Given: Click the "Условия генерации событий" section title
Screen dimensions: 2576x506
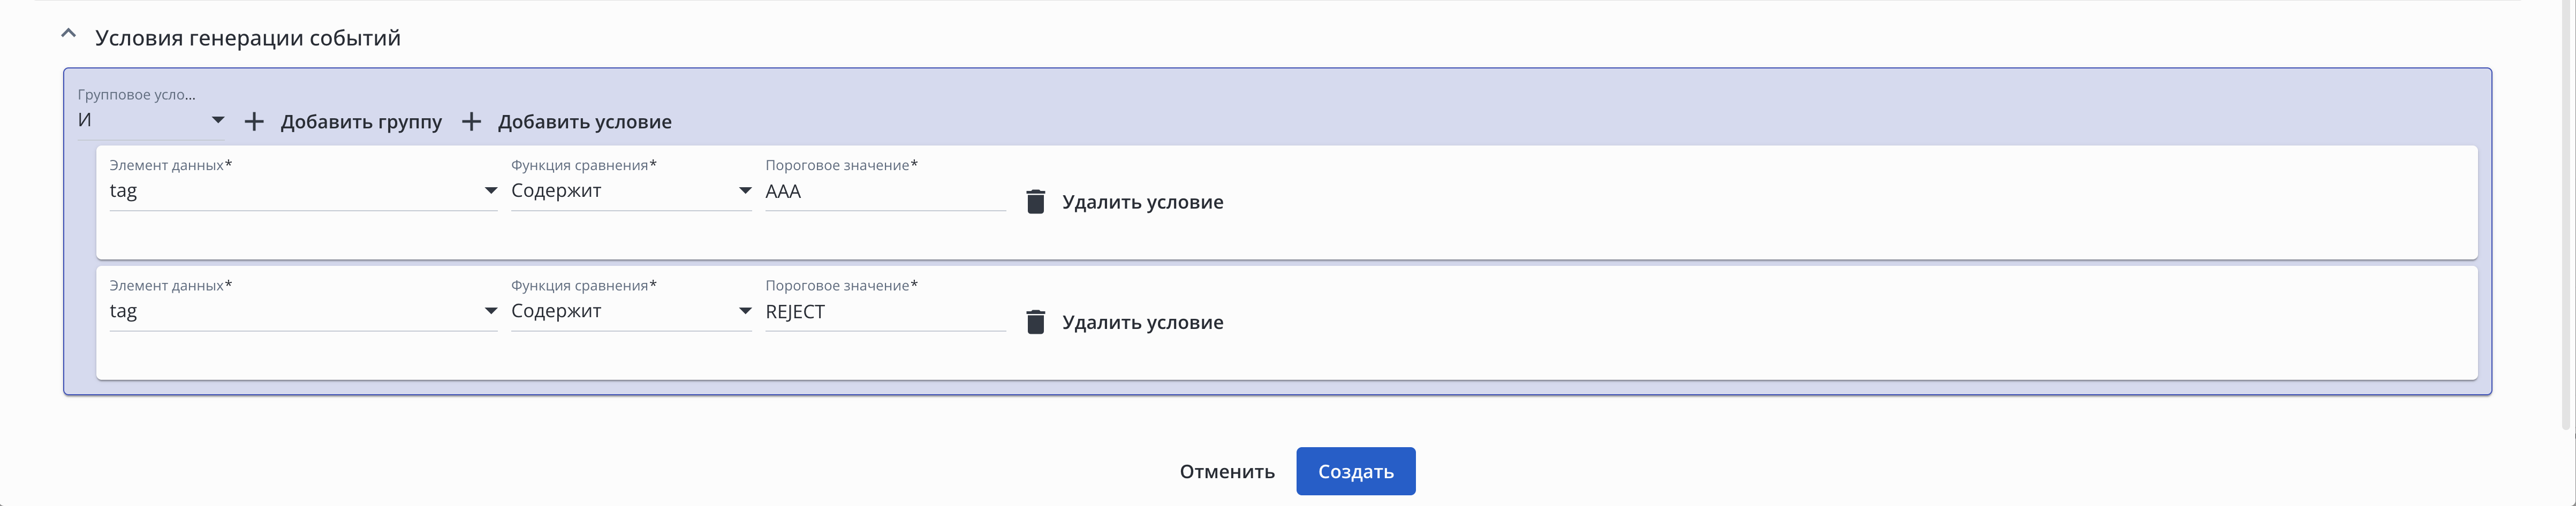Looking at the screenshot, I should (x=247, y=38).
